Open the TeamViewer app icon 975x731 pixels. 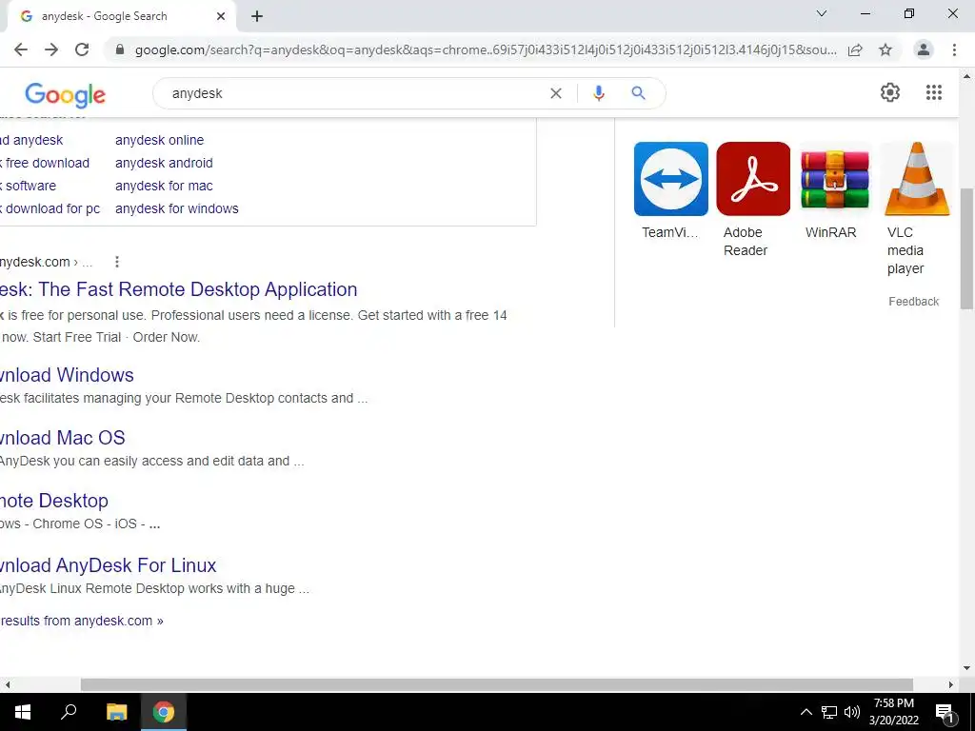pyautogui.click(x=671, y=179)
